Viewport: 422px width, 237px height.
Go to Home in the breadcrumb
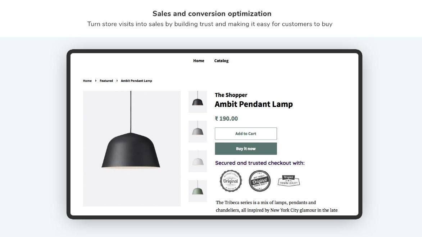coord(87,80)
